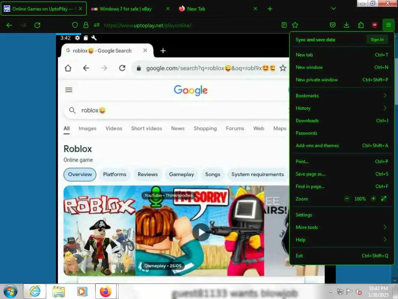Toggle Firefox reader view icon
Screen dimensions: 398x299
284,25
